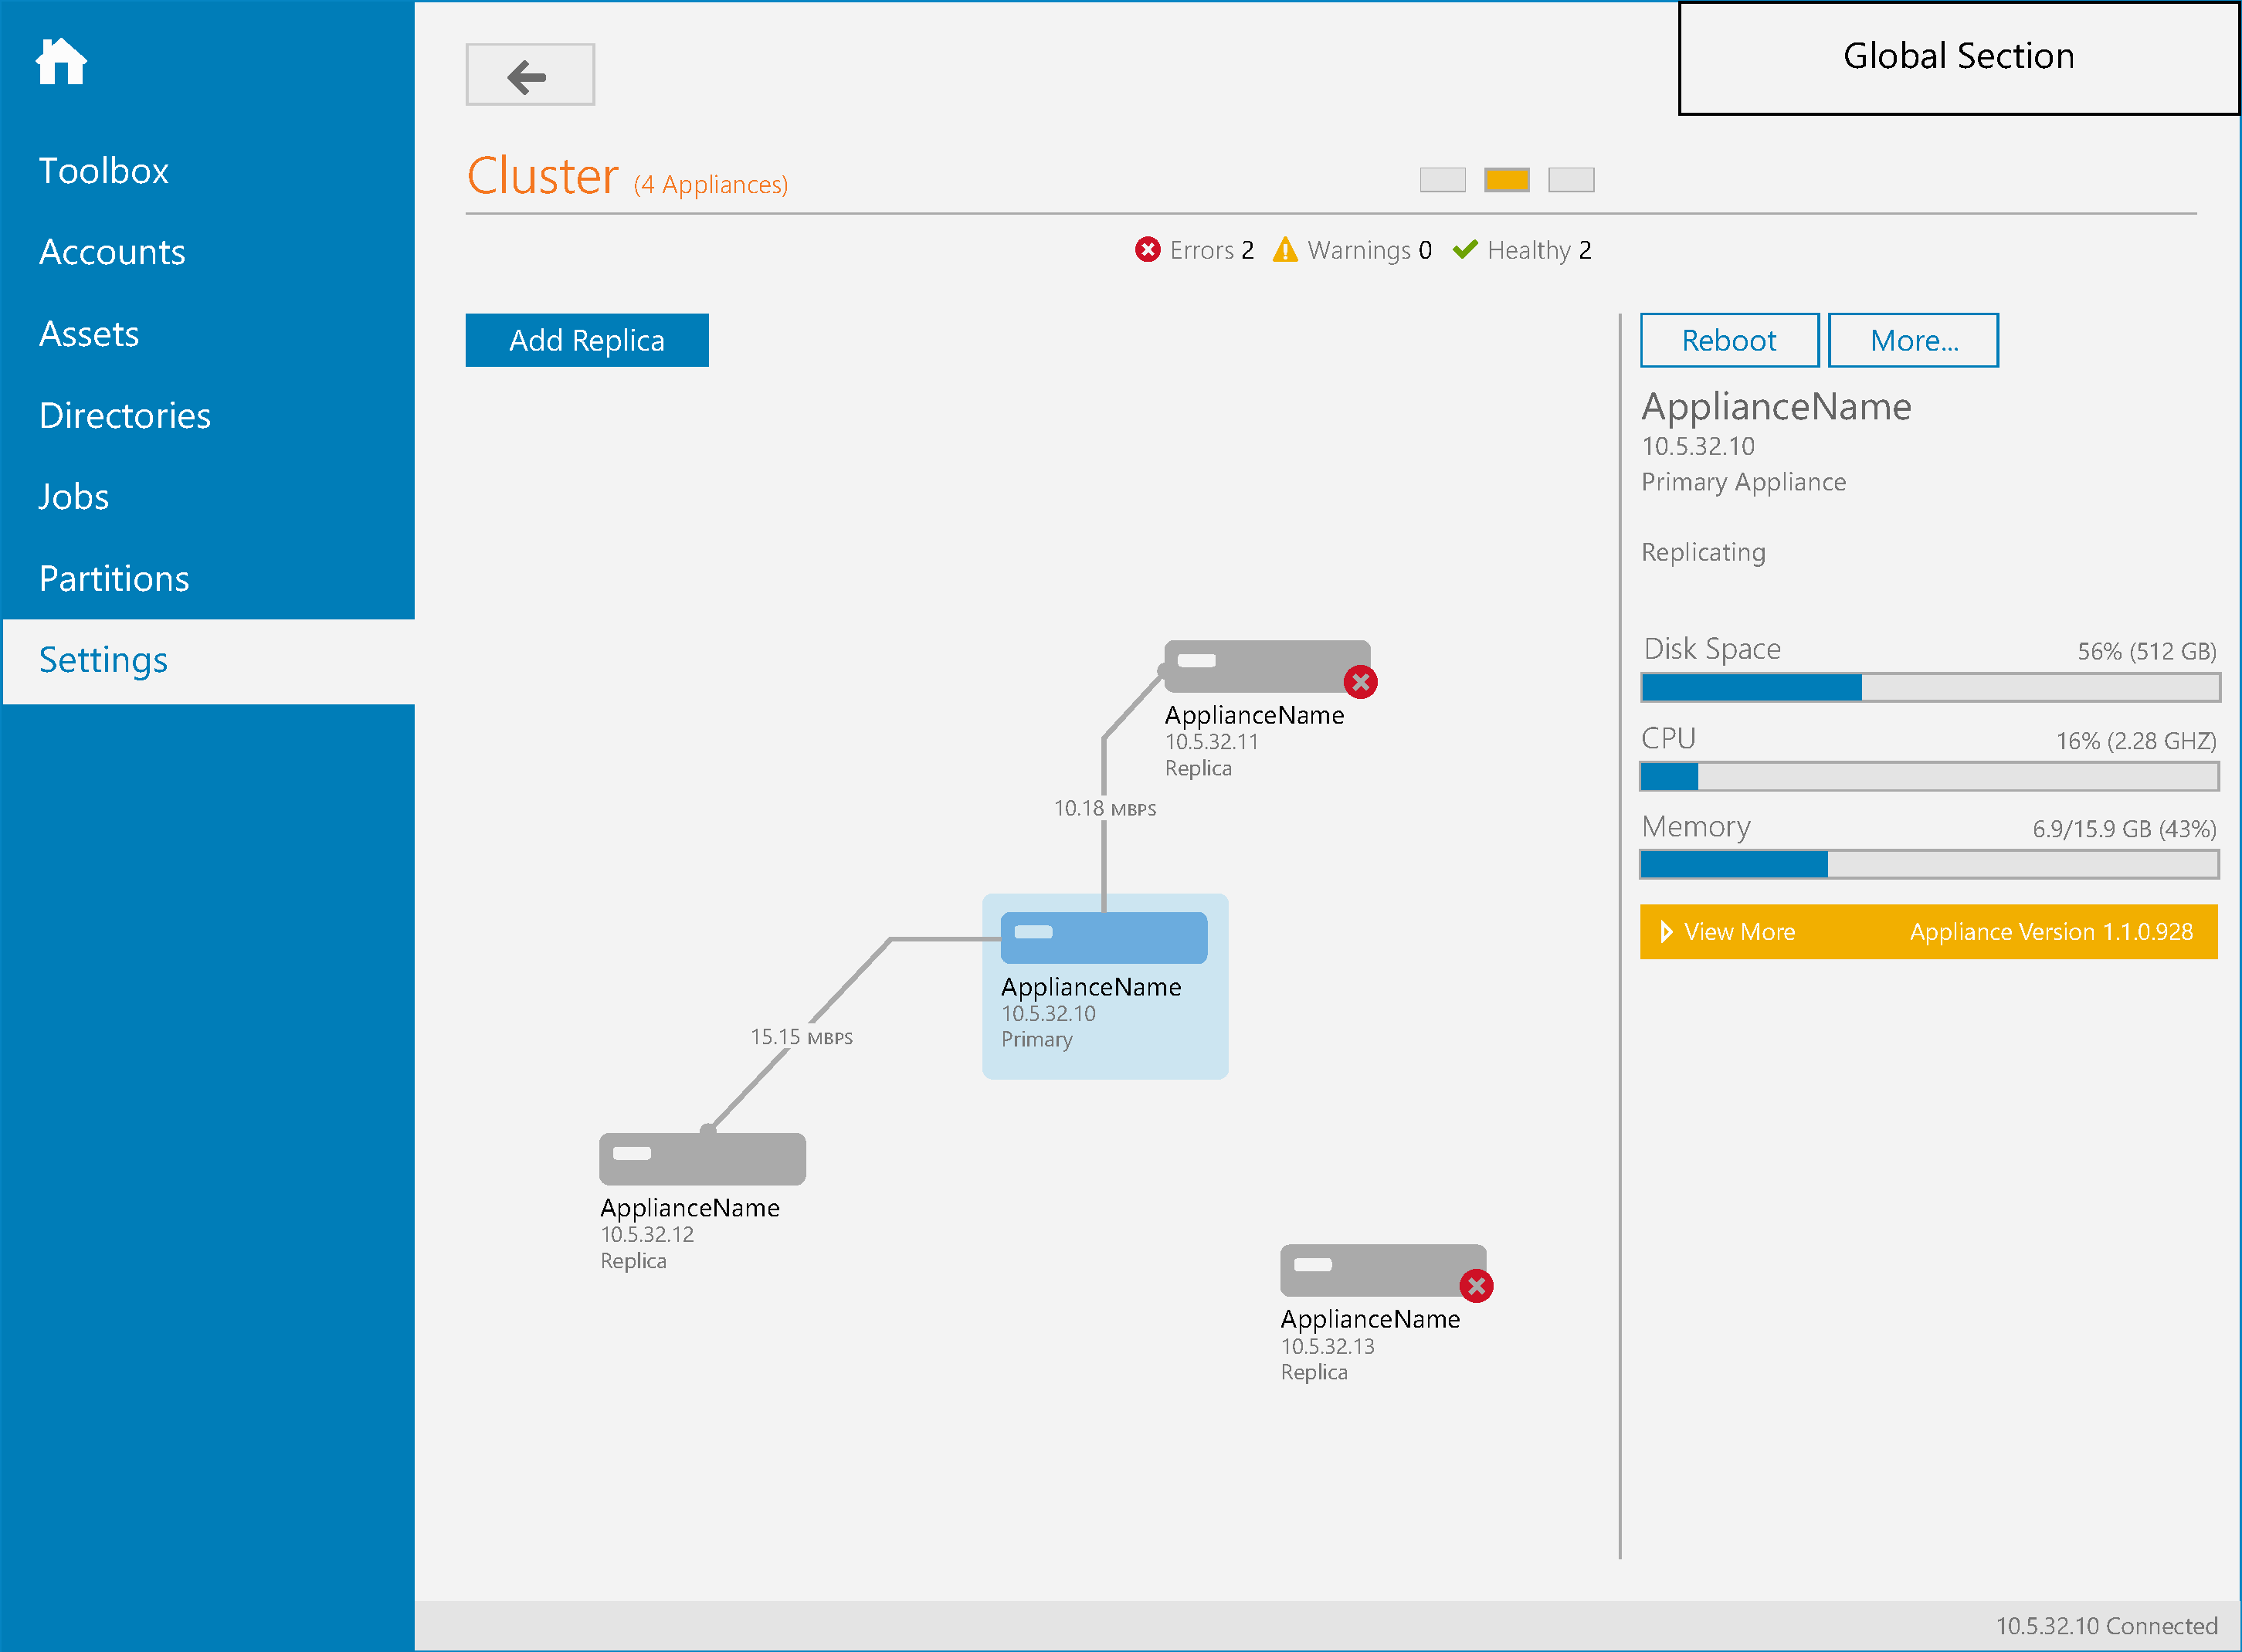The width and height of the screenshot is (2242, 1652).
Task: Open Settings in the sidebar
Action: (x=209, y=661)
